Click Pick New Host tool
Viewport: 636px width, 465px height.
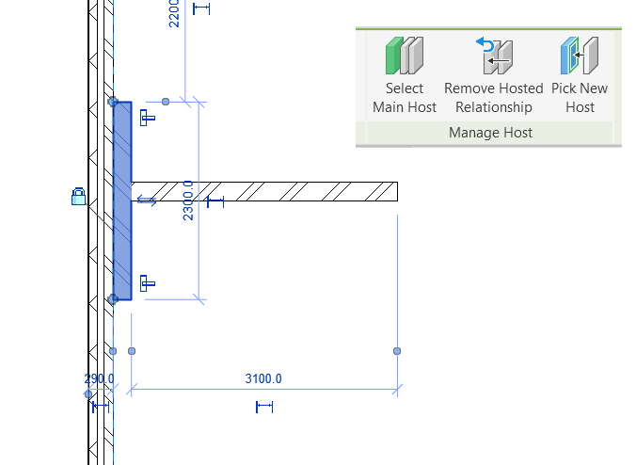coord(580,75)
